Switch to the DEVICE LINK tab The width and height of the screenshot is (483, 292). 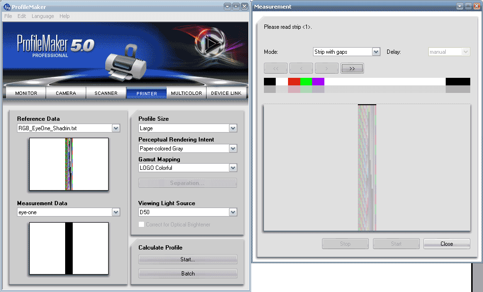point(227,93)
